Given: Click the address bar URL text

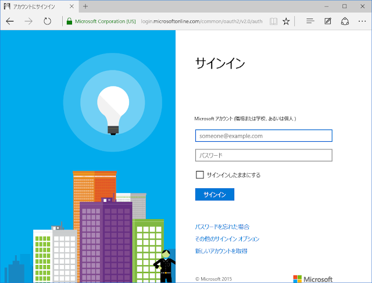Looking at the screenshot, I should point(202,22).
